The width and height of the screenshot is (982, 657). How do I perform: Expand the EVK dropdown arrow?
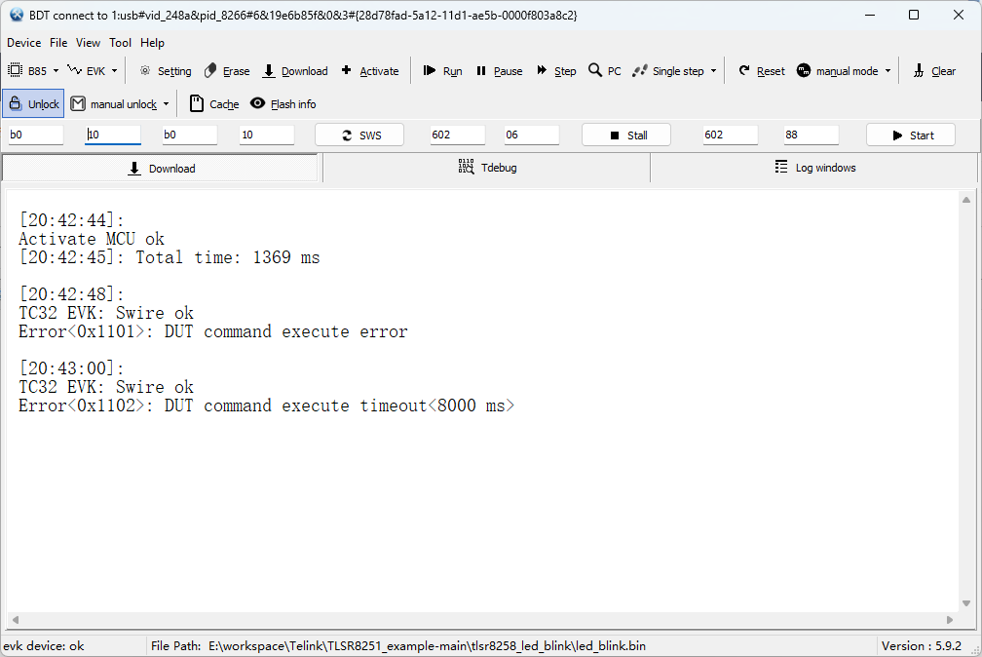pos(115,71)
